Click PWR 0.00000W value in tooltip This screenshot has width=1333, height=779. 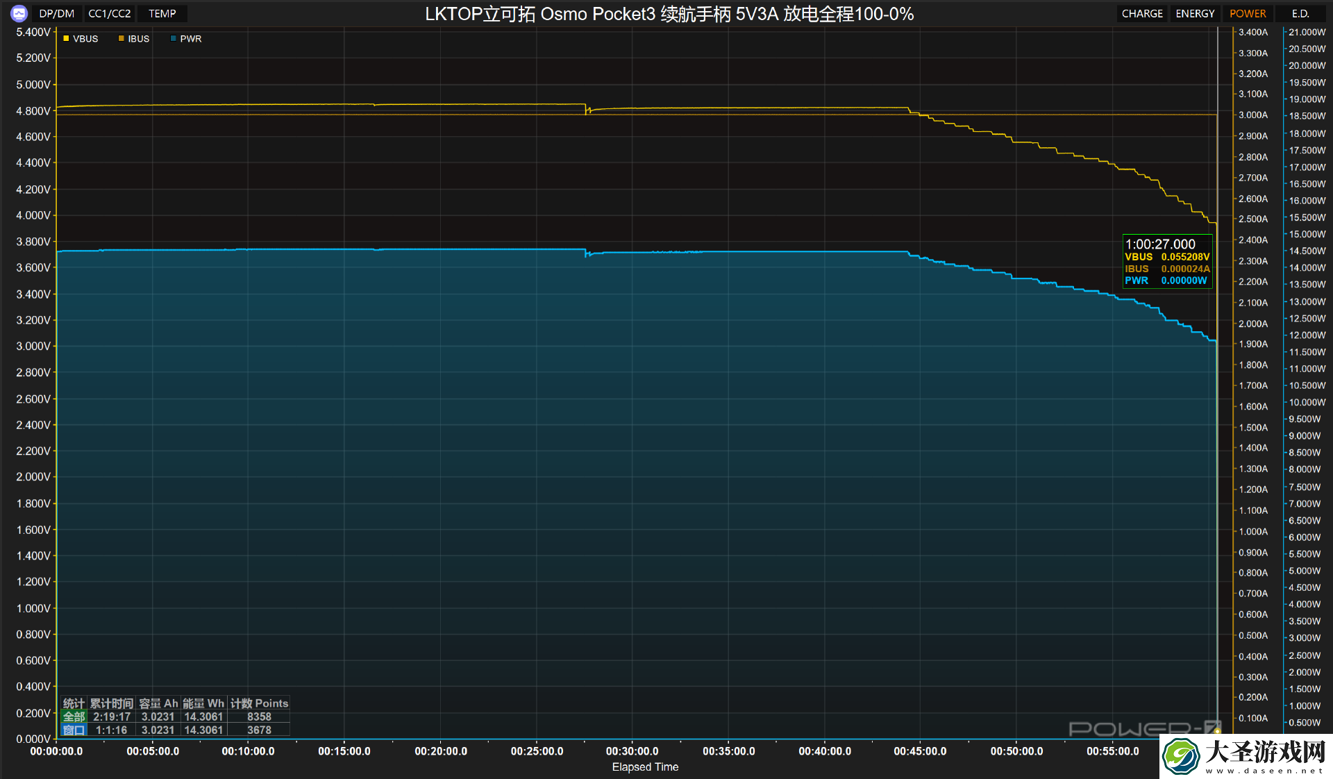1166,280
